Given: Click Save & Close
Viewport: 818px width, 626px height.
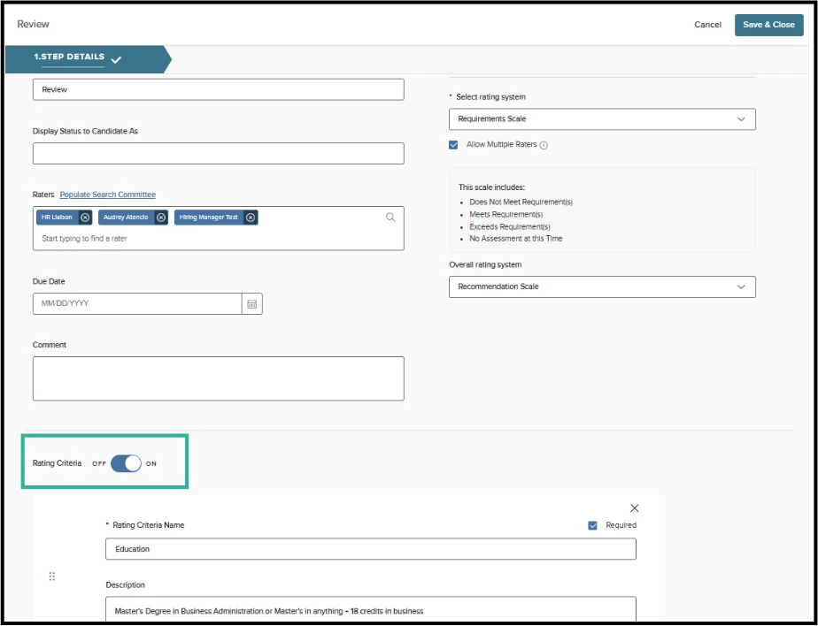Looking at the screenshot, I should (769, 25).
